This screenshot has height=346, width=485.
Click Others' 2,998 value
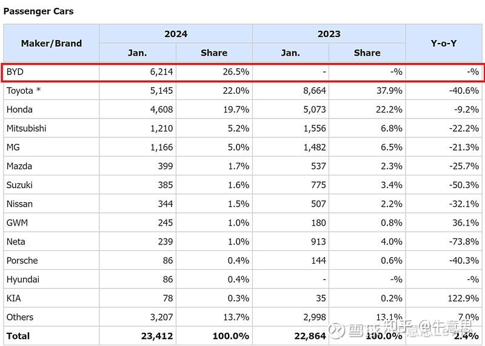coord(291,317)
